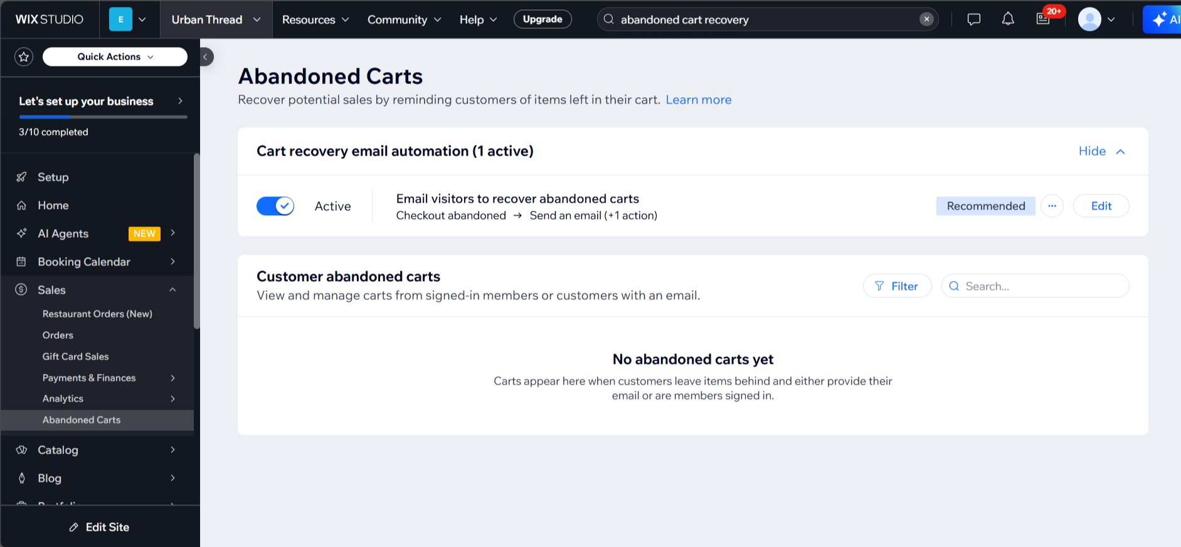Expand the Blog chevron

(x=172, y=478)
